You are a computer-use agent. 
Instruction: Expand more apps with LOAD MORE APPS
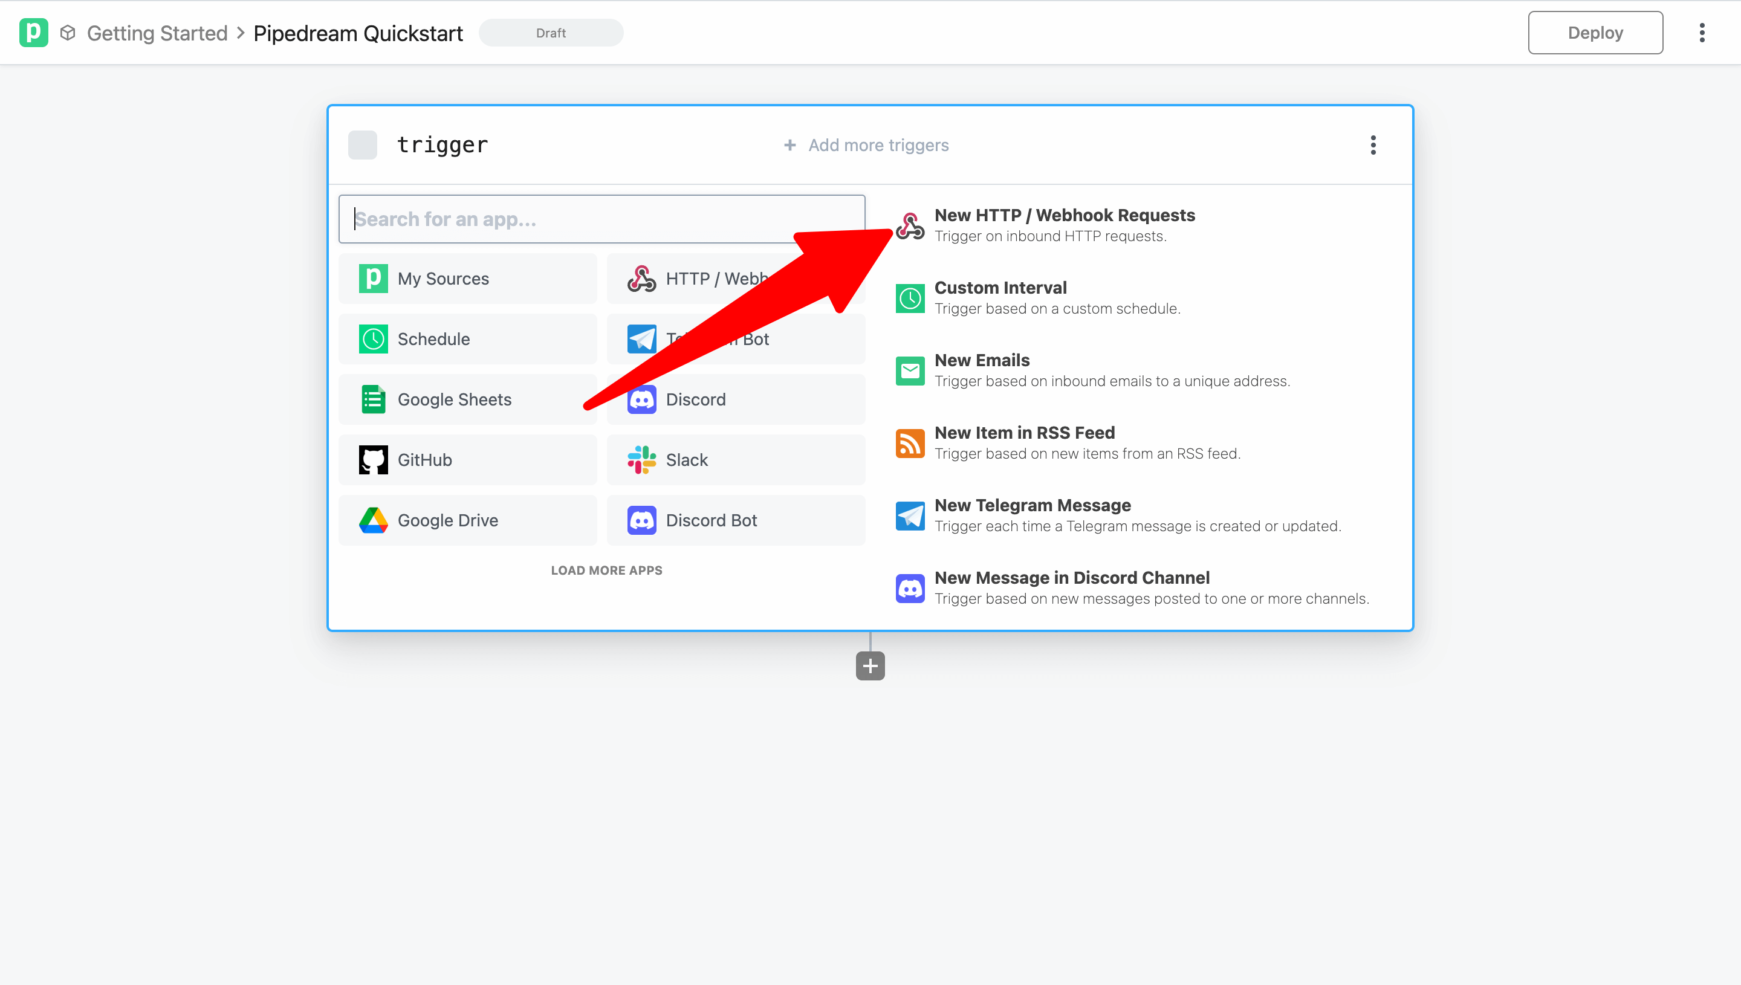606,570
